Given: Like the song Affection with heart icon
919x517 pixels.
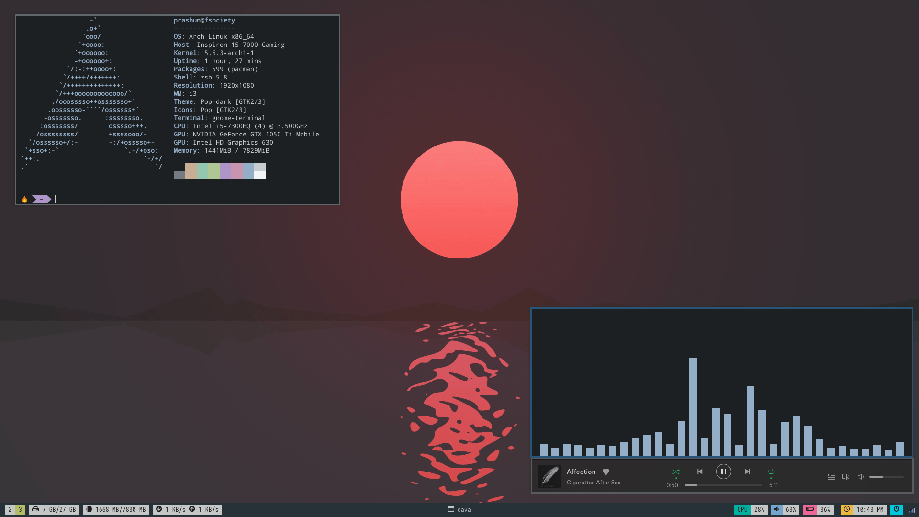Looking at the screenshot, I should coord(606,472).
